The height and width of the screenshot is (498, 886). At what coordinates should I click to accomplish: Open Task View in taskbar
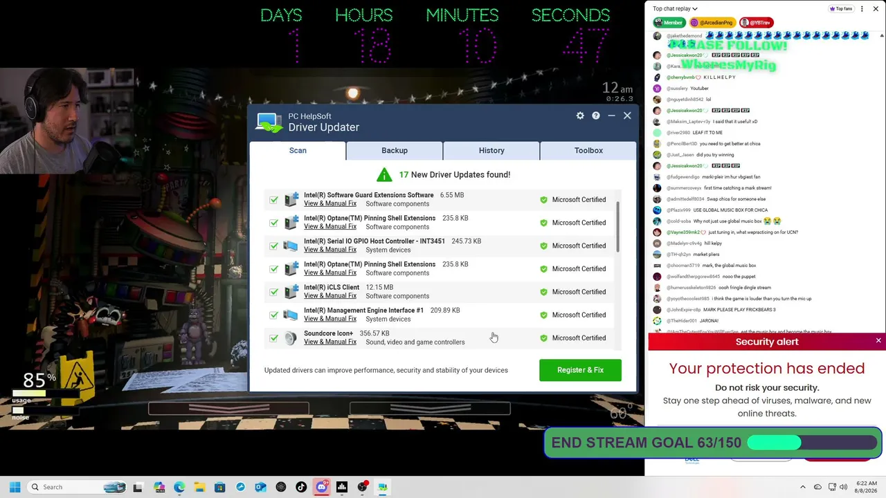click(x=138, y=487)
